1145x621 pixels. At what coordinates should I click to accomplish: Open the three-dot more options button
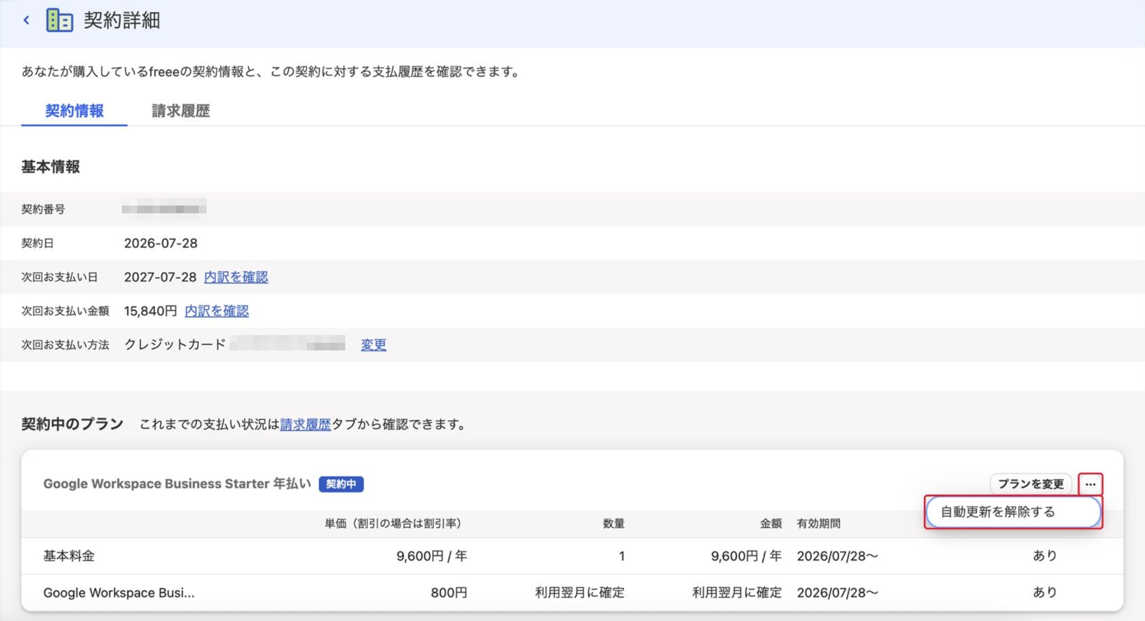pyautogui.click(x=1090, y=484)
